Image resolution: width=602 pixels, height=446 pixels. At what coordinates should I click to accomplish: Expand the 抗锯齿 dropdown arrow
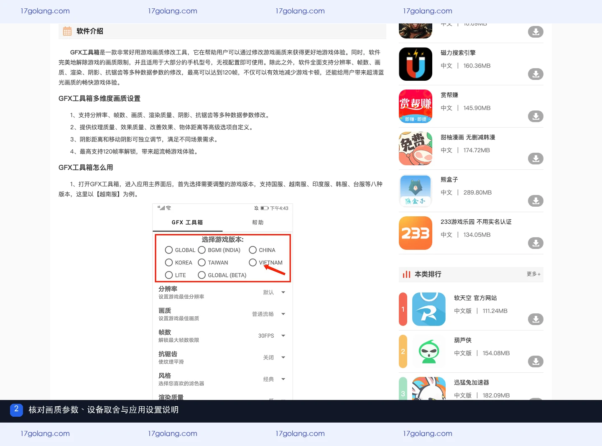click(283, 358)
